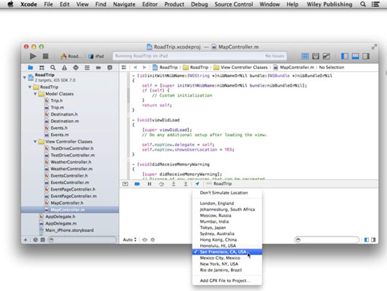The width and height of the screenshot is (387, 291).
Task: Select the Assistant editor icon
Action: 315,56
